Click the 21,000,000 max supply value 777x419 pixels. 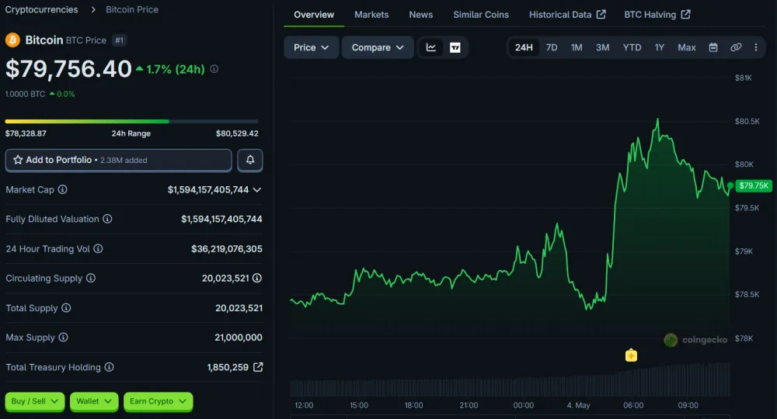pyautogui.click(x=239, y=338)
